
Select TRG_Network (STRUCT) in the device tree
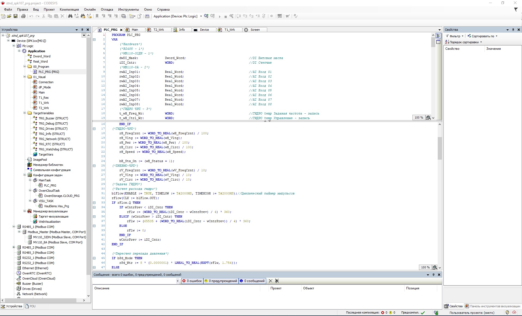54,139
